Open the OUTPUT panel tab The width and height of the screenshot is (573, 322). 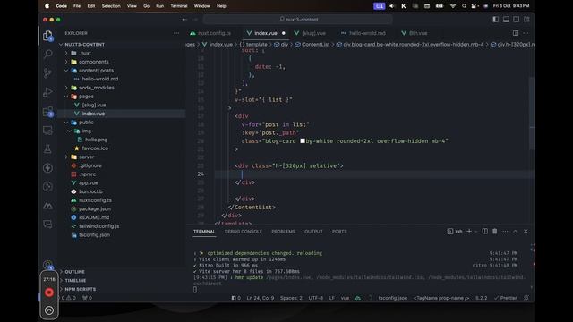click(313, 232)
